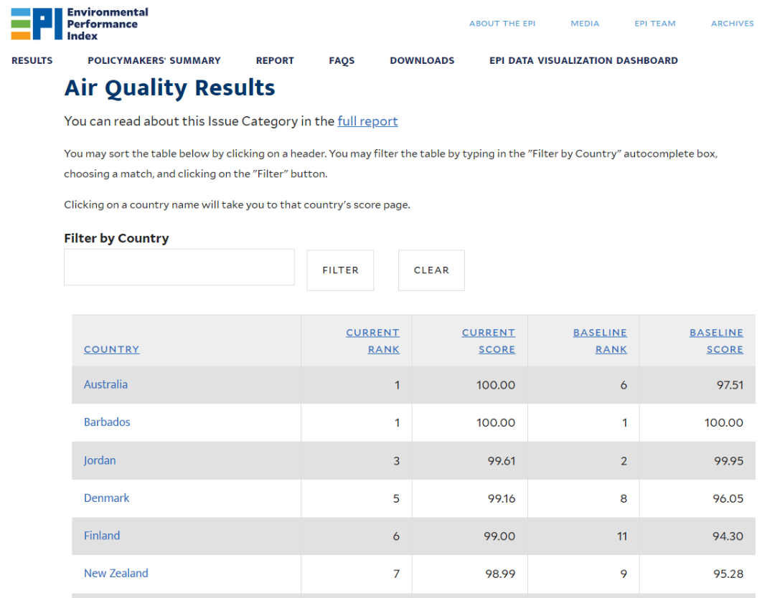Click the Environmental Performance Index logo
This screenshot has width=775, height=598.
80,24
